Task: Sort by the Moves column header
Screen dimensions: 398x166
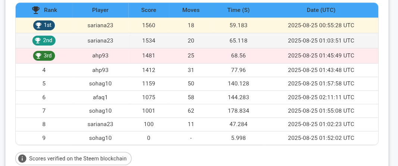Action: pyautogui.click(x=191, y=10)
